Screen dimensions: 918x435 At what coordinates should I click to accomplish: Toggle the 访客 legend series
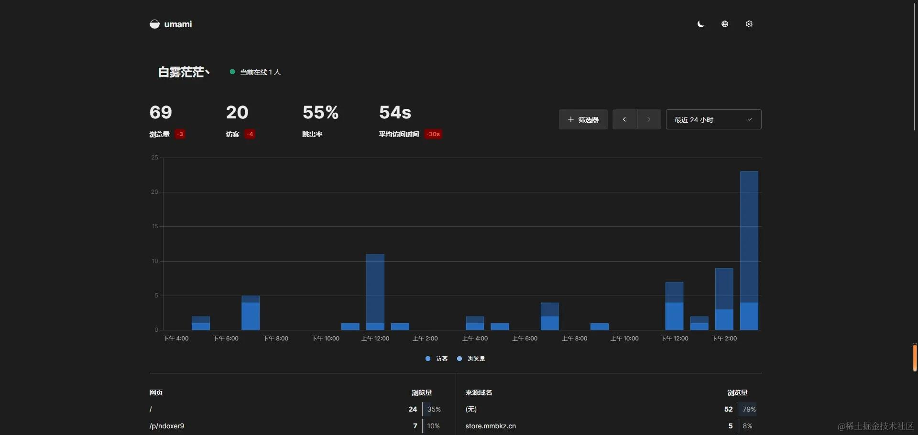click(437, 359)
